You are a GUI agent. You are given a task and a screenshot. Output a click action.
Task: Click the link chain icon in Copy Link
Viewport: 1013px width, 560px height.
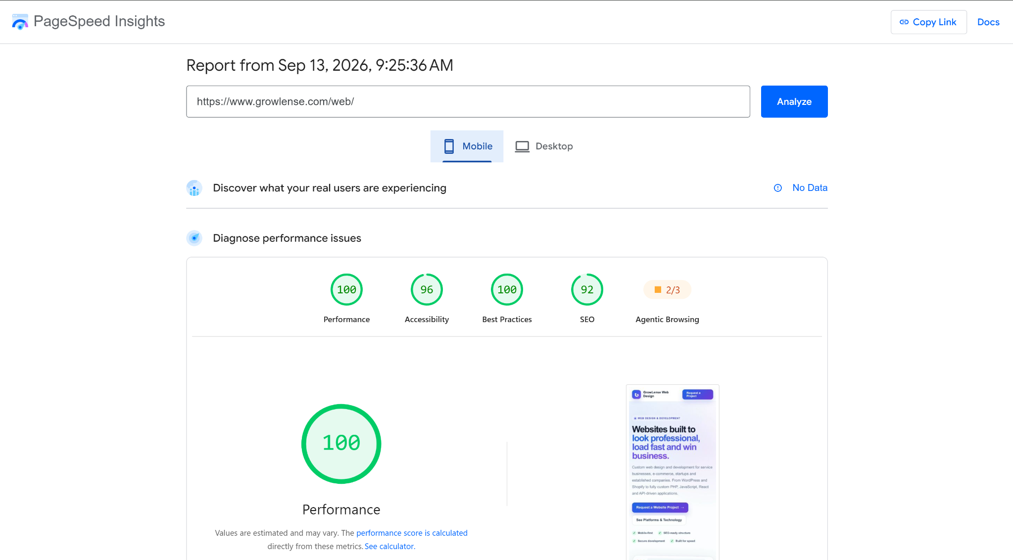[x=904, y=22]
